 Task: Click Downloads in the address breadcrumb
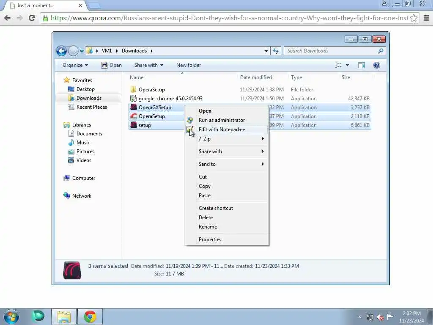click(134, 51)
